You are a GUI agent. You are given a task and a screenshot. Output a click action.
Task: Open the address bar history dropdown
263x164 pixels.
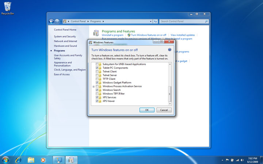tap(150, 22)
